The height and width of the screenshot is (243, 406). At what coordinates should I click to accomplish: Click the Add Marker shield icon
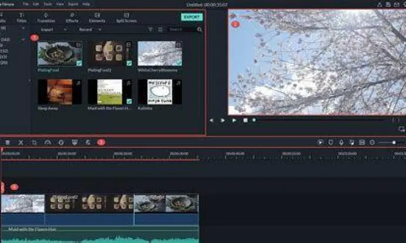click(331, 143)
